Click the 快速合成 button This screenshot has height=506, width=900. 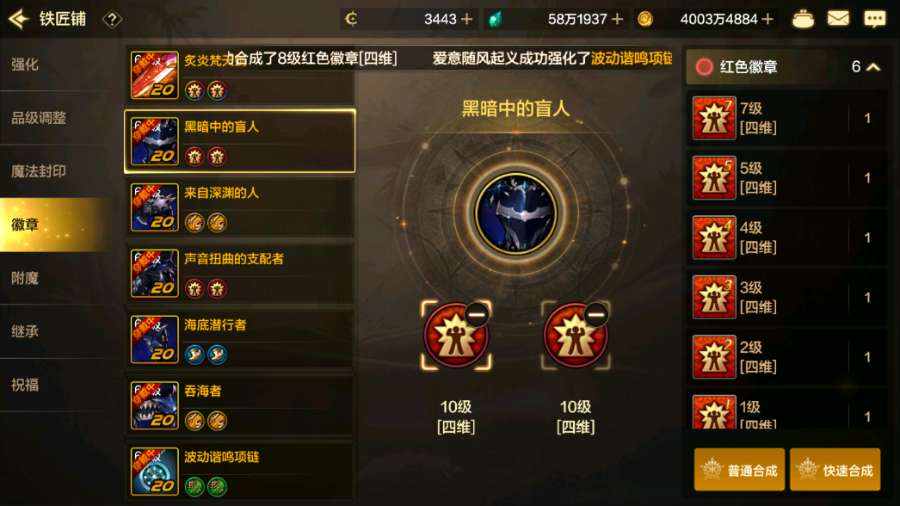[x=835, y=470]
